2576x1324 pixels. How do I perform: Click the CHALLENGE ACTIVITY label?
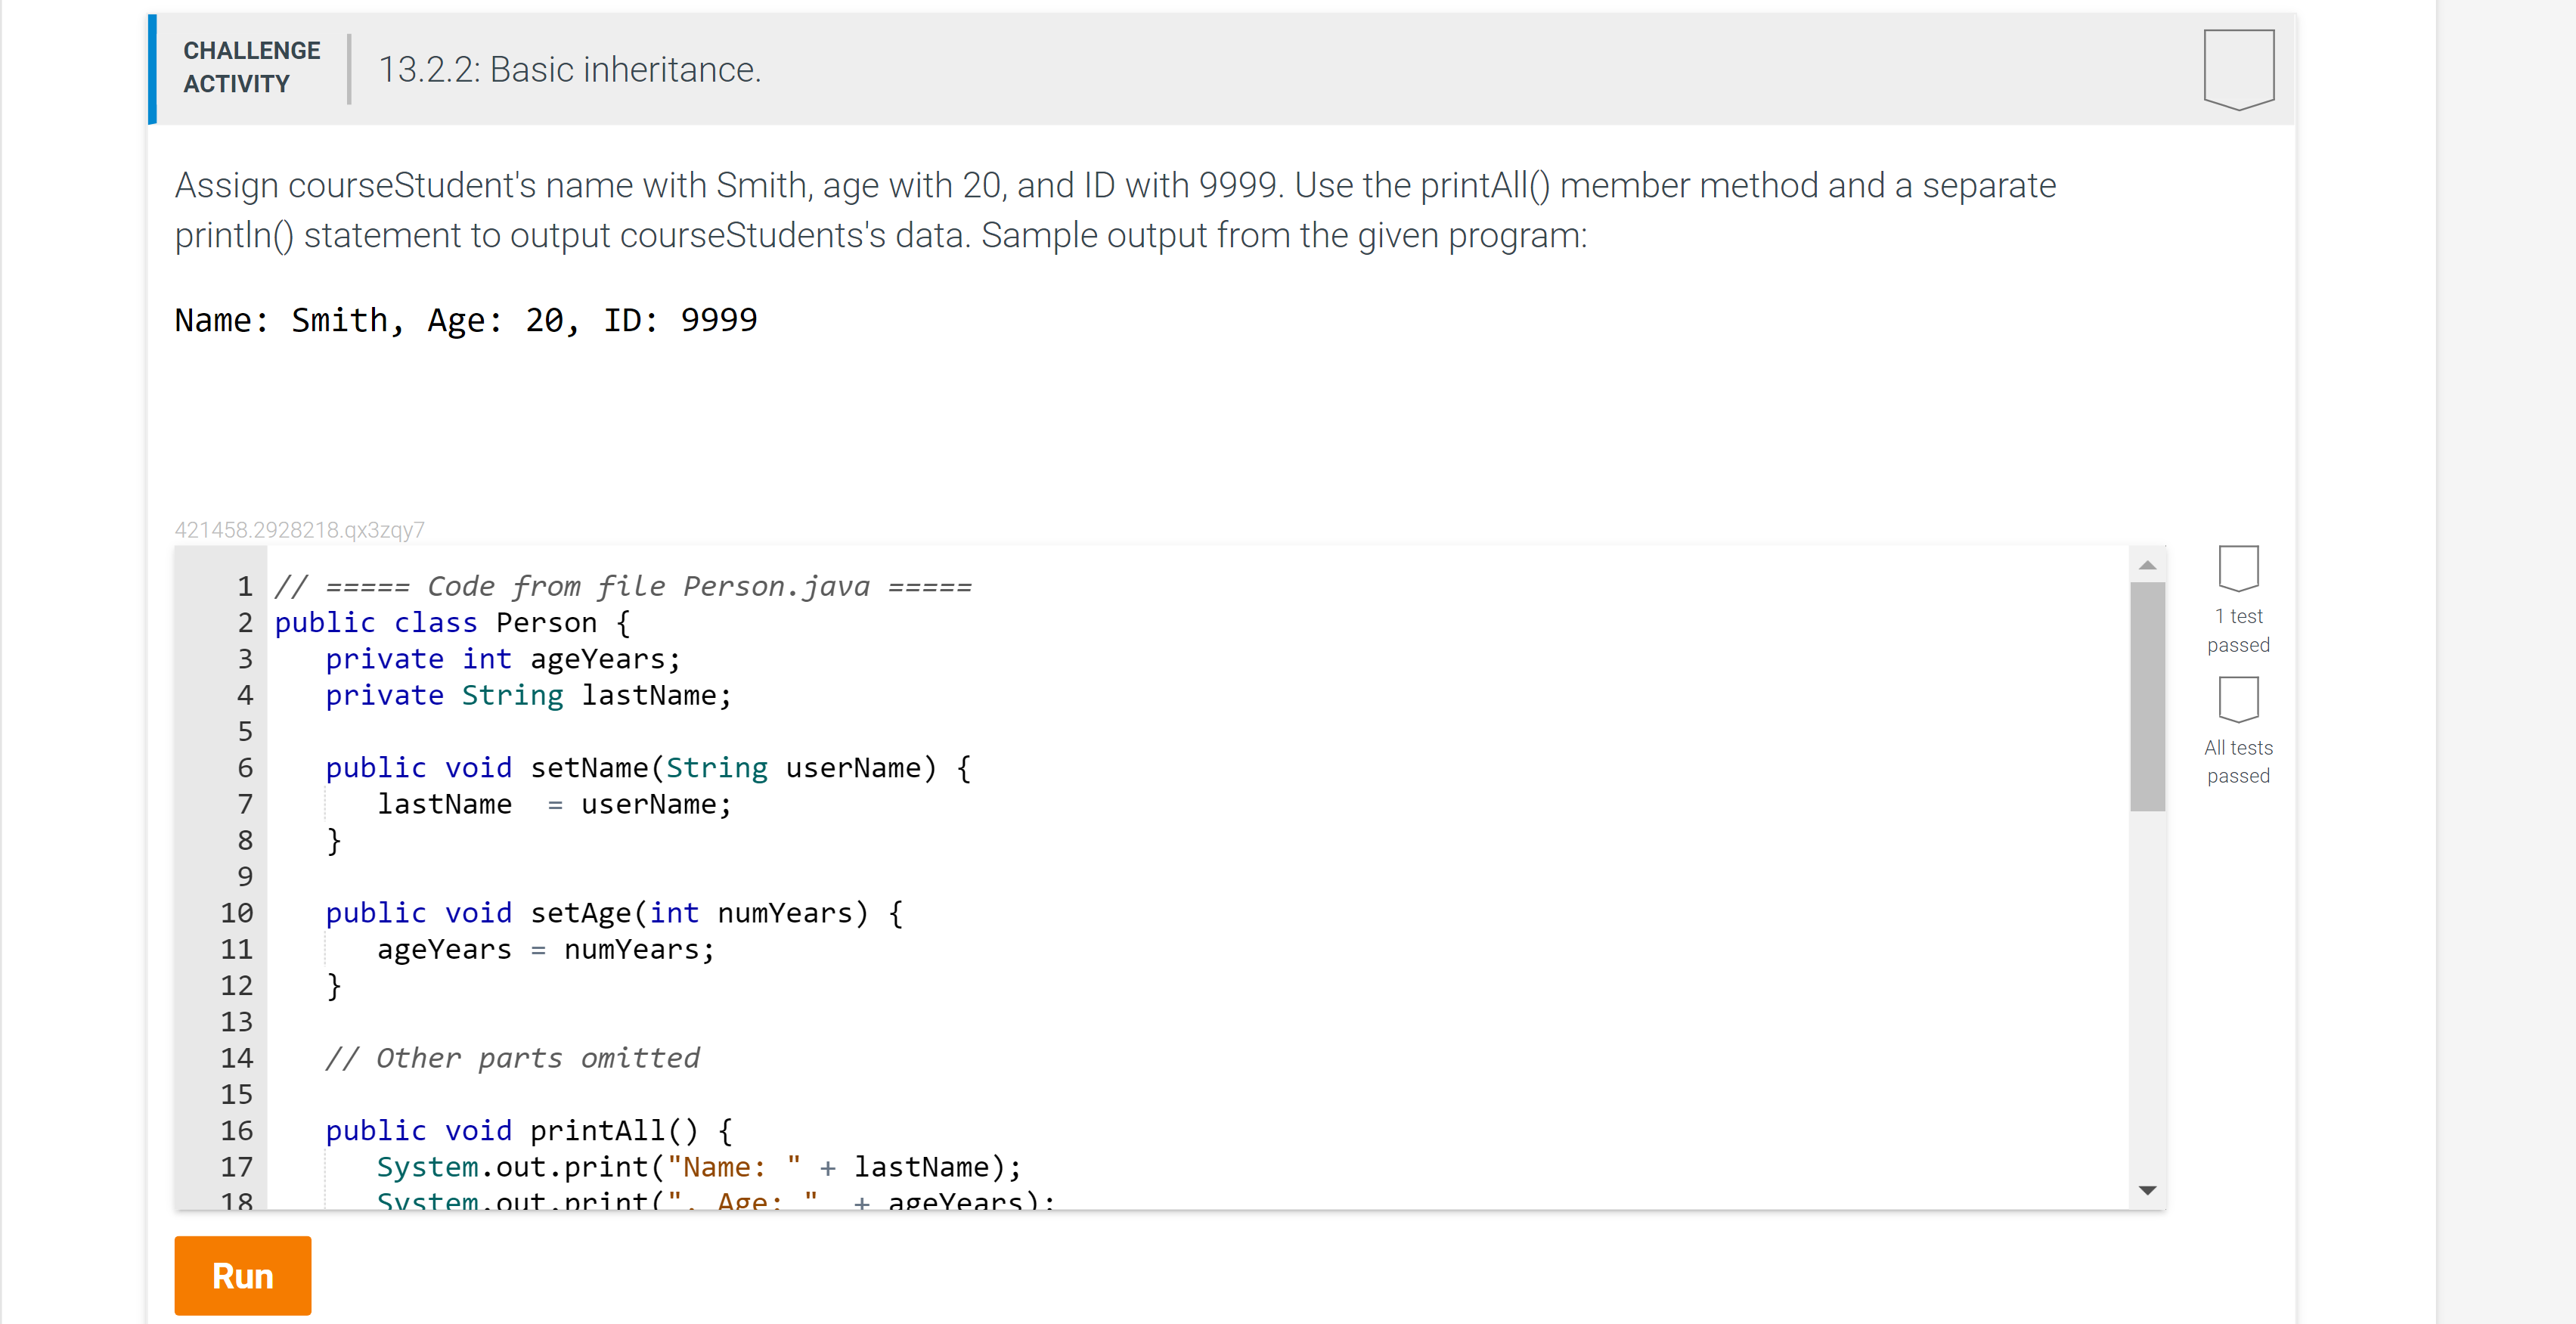[251, 67]
